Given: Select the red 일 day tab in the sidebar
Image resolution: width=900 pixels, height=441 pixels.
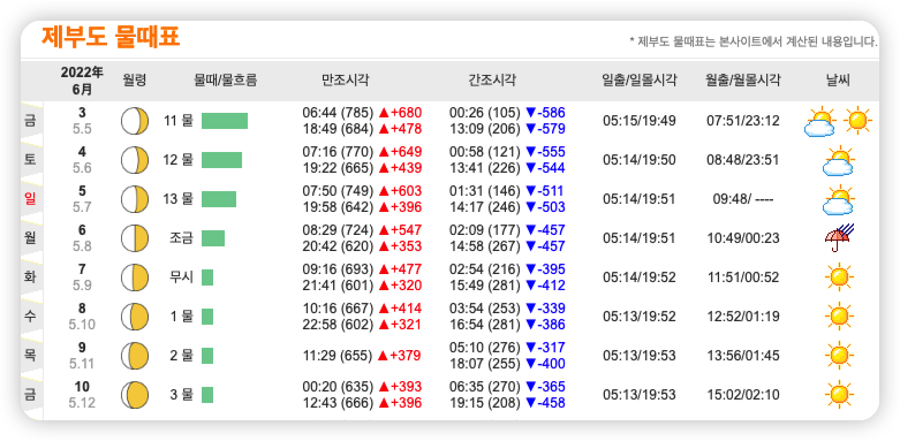Looking at the screenshot, I should [29, 197].
